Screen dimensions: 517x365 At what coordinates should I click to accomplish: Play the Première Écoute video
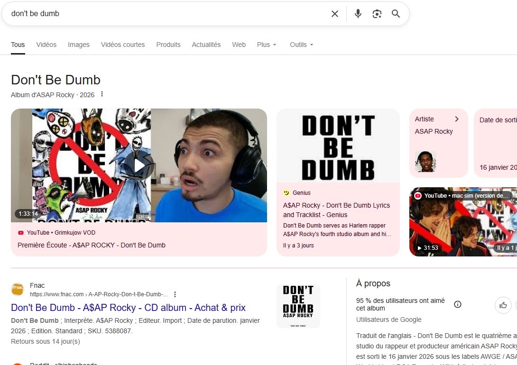click(139, 165)
